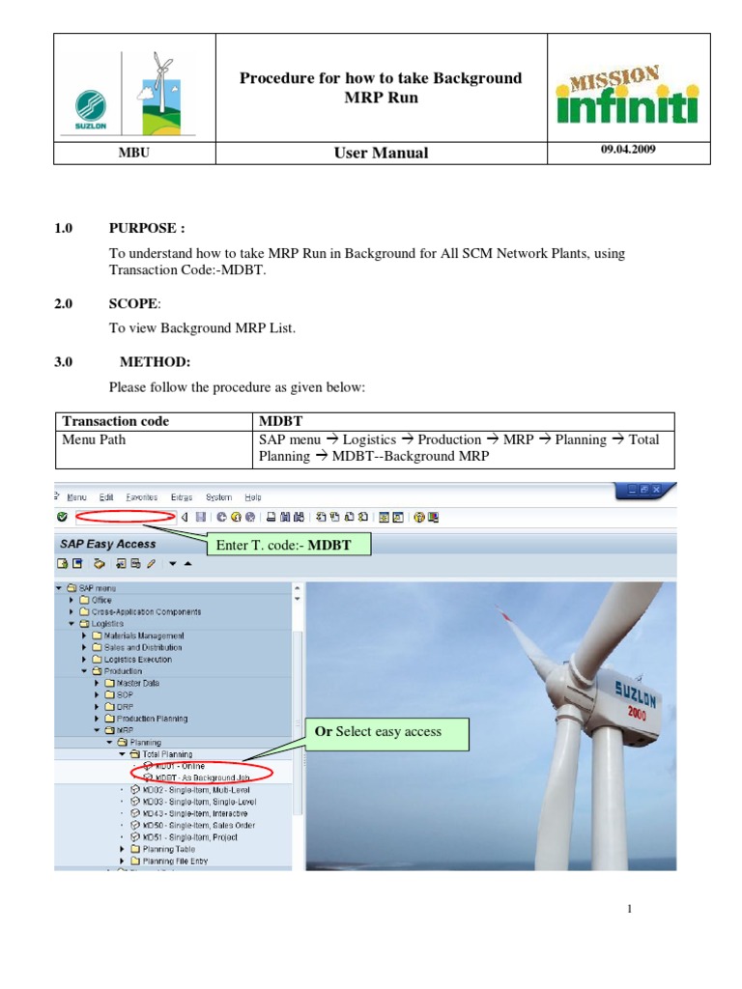Click the SAP window minimize button
Image resolution: width=742 pixels, height=989 pixels.
pos(632,490)
